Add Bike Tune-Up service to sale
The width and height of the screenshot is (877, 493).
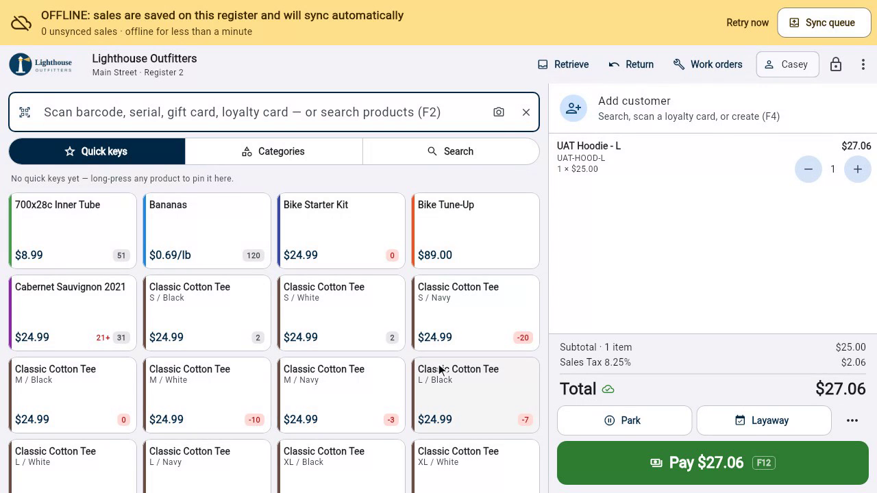(475, 231)
